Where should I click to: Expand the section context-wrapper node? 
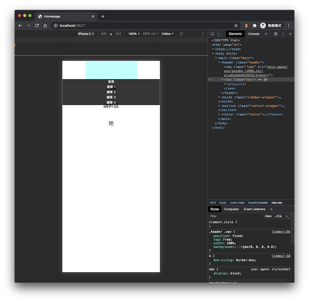[x=219, y=106]
